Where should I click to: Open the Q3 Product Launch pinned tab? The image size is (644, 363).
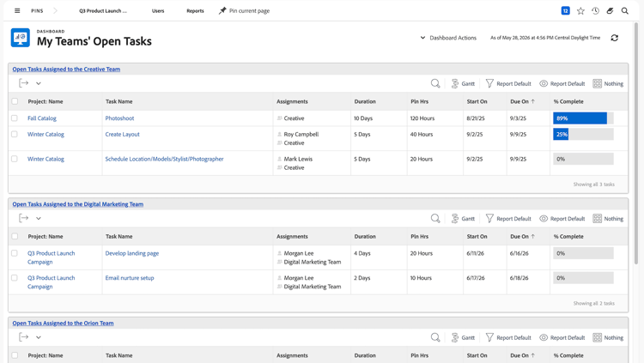103,11
